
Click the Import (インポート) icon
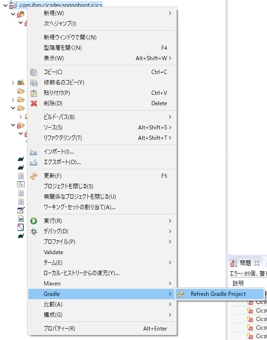(33, 152)
